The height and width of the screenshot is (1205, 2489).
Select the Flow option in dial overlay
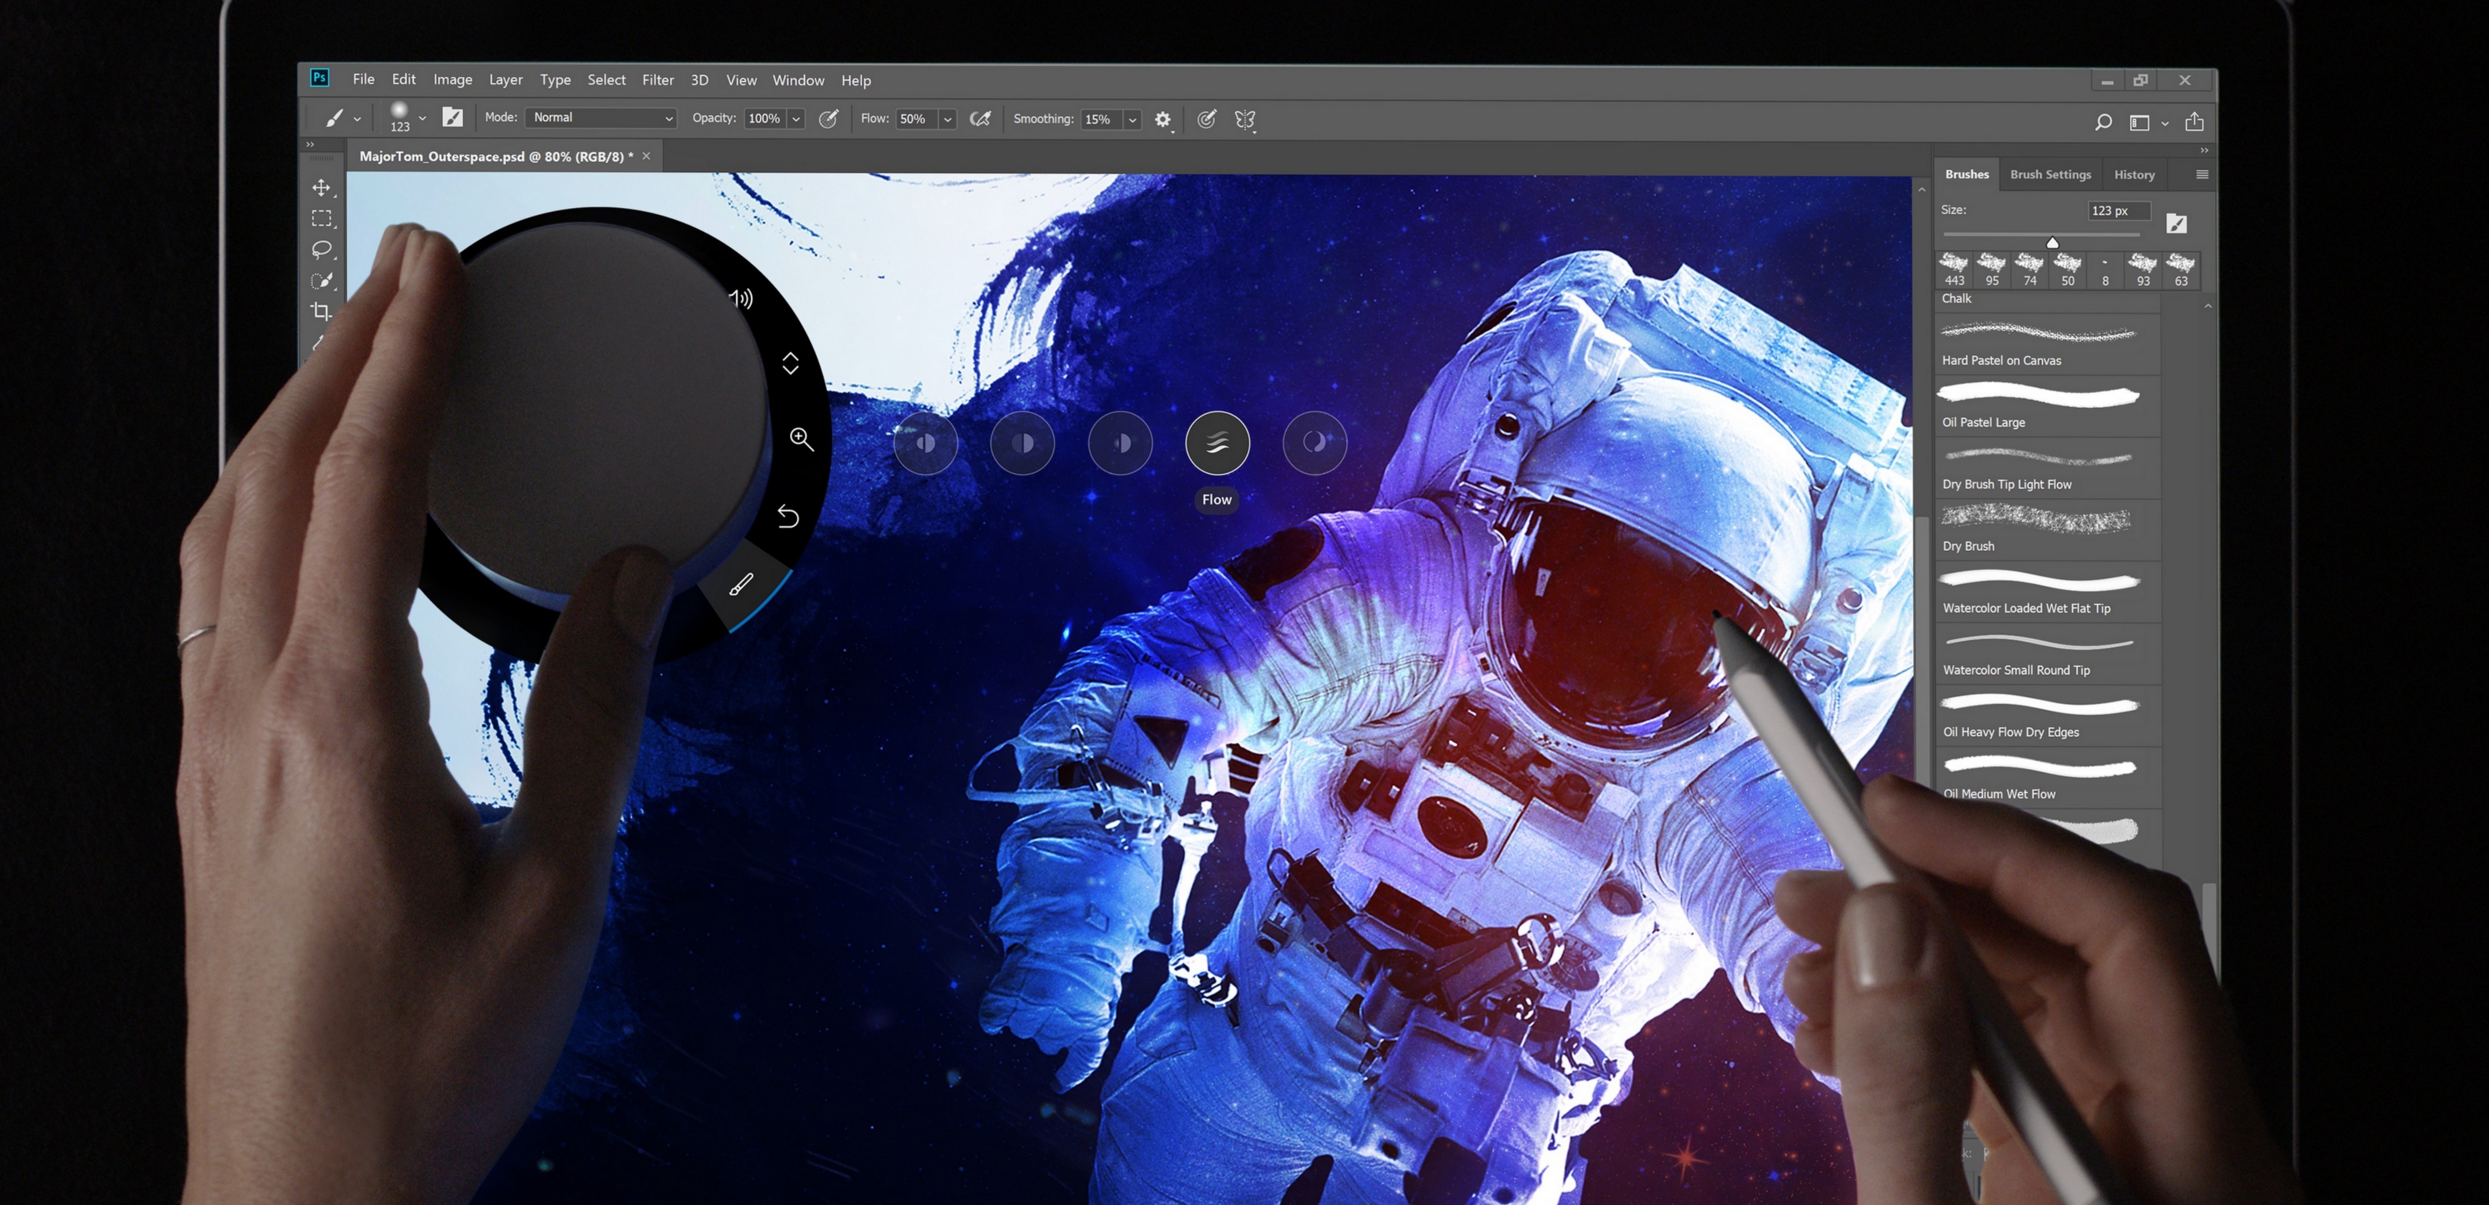click(x=1217, y=443)
